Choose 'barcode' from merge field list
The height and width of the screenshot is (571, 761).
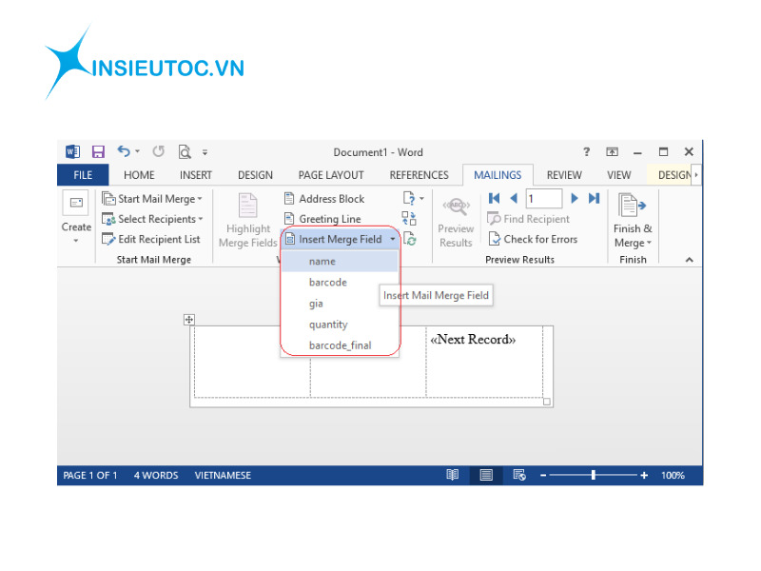328,283
